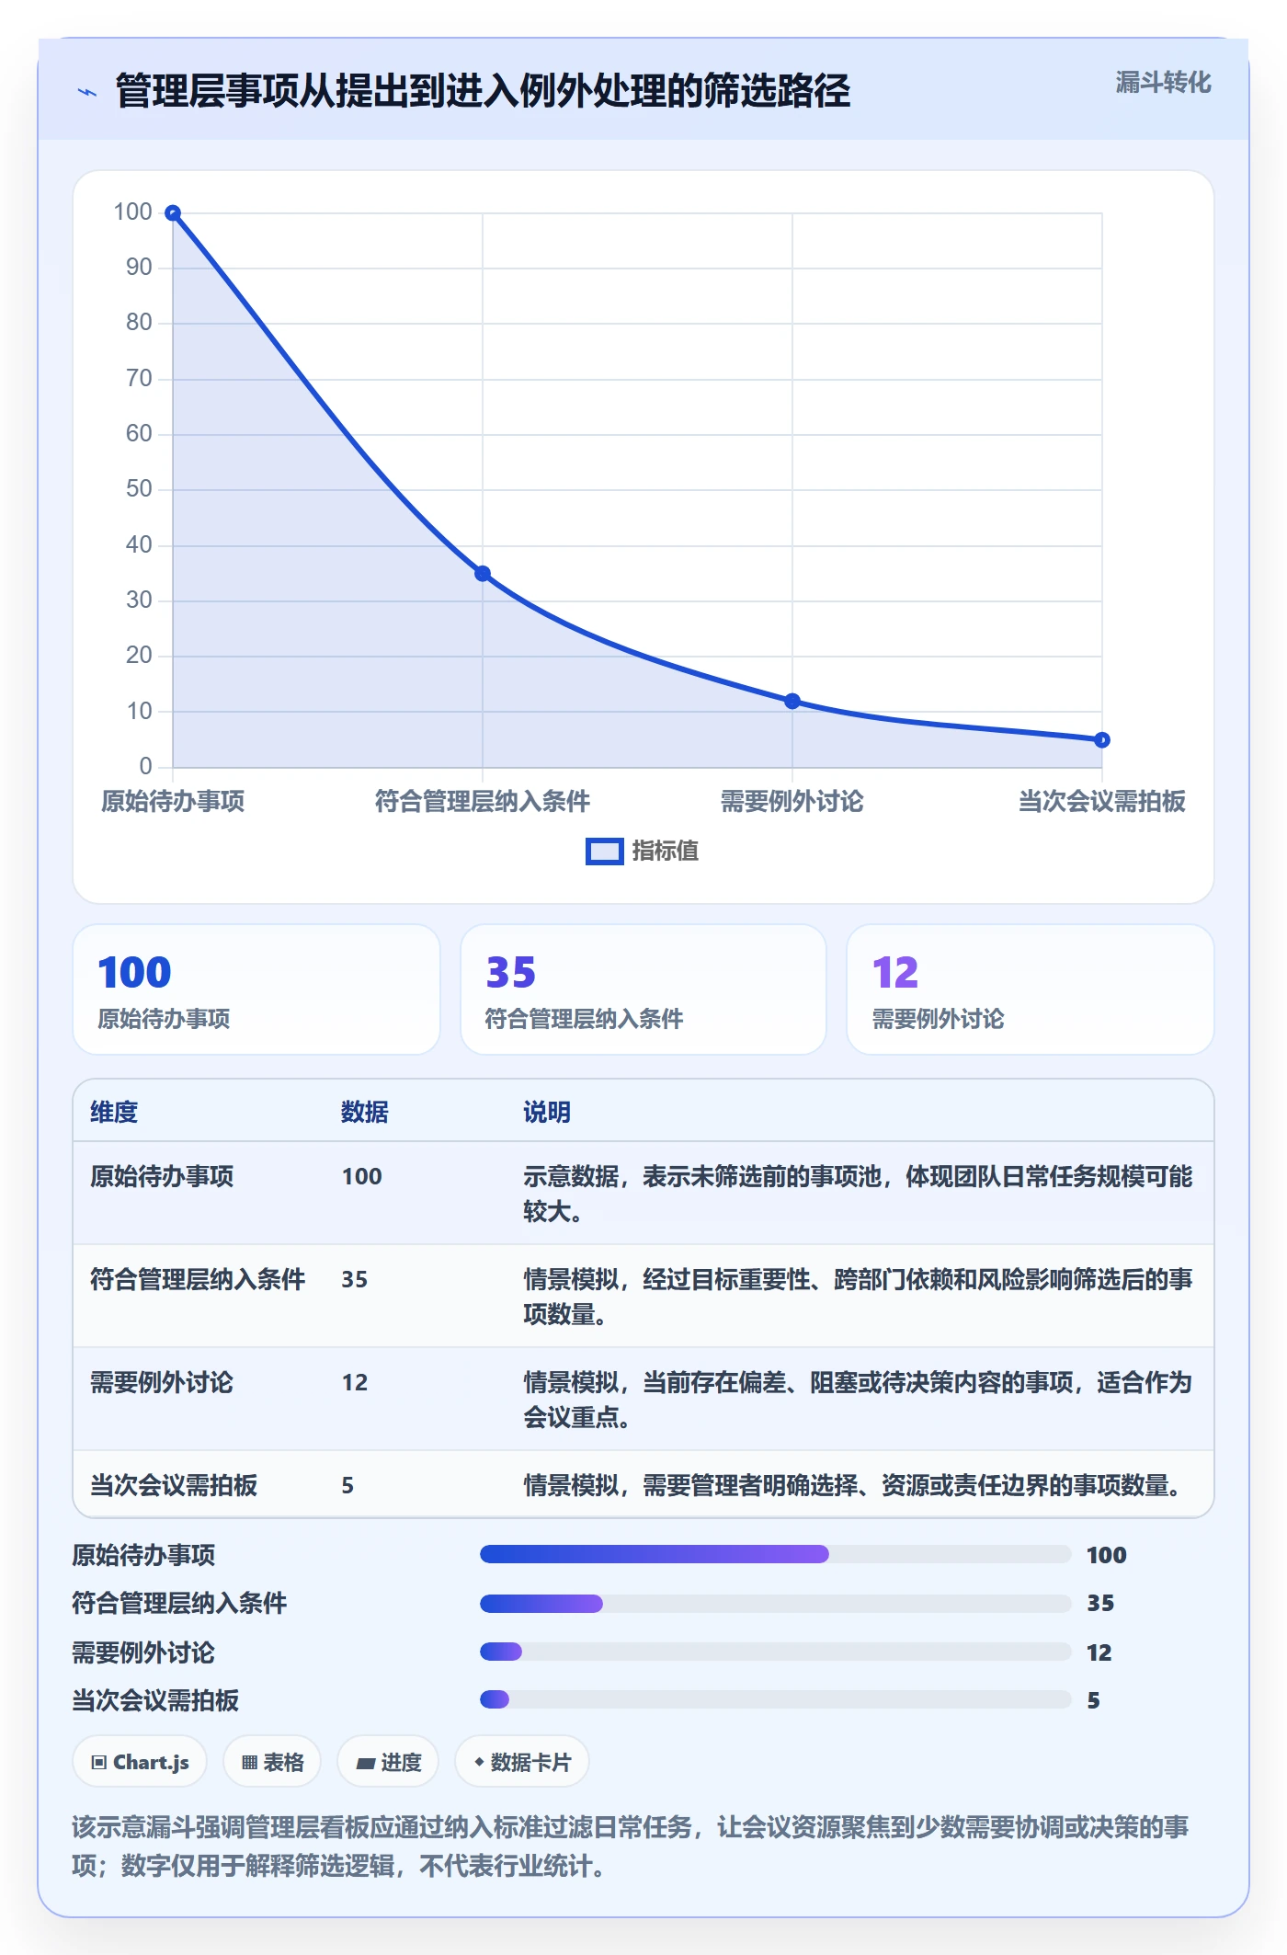The width and height of the screenshot is (1287, 1955).
Task: Click the card title 管理层事项从提出到进入例外处理的筛选路径
Action: pyautogui.click(x=484, y=91)
